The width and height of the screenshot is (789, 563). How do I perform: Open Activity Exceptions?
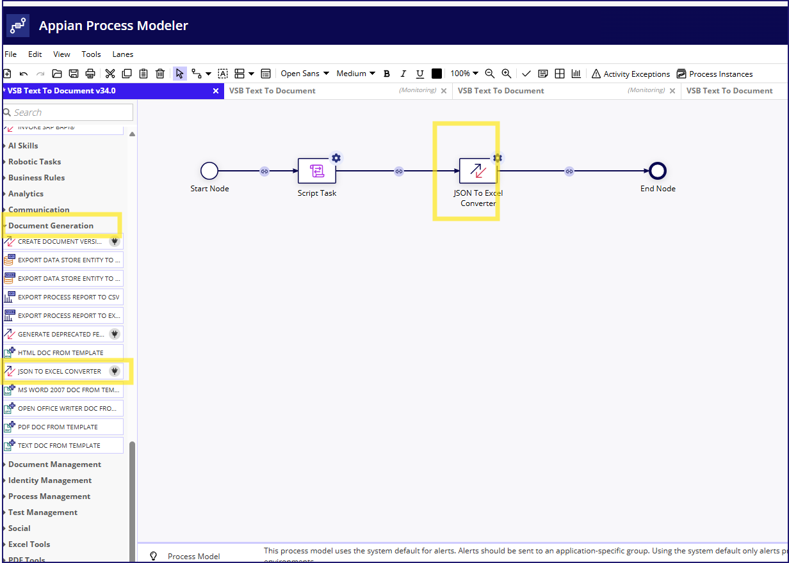630,74
